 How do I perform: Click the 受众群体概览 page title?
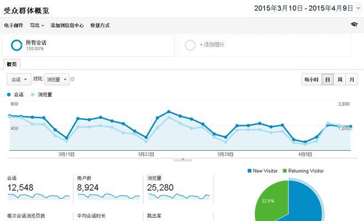tap(26, 10)
